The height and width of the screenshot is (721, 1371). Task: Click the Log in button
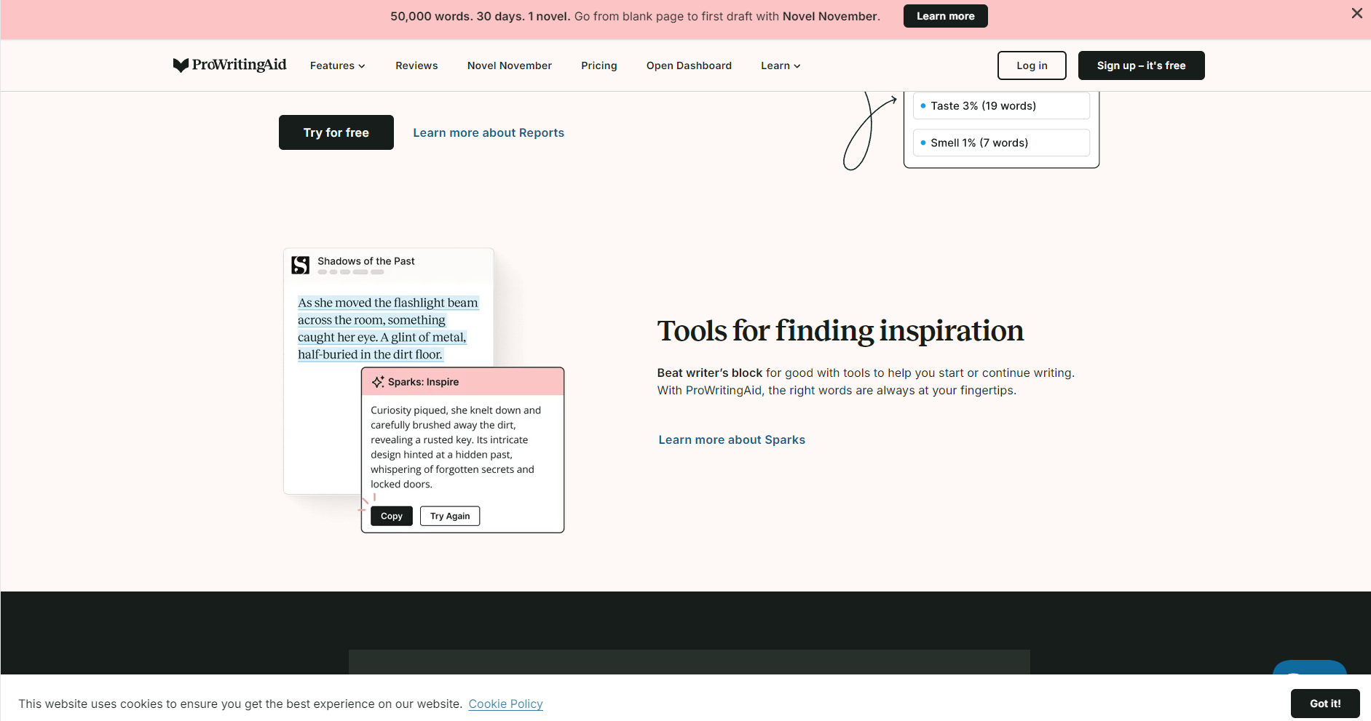1032,65
